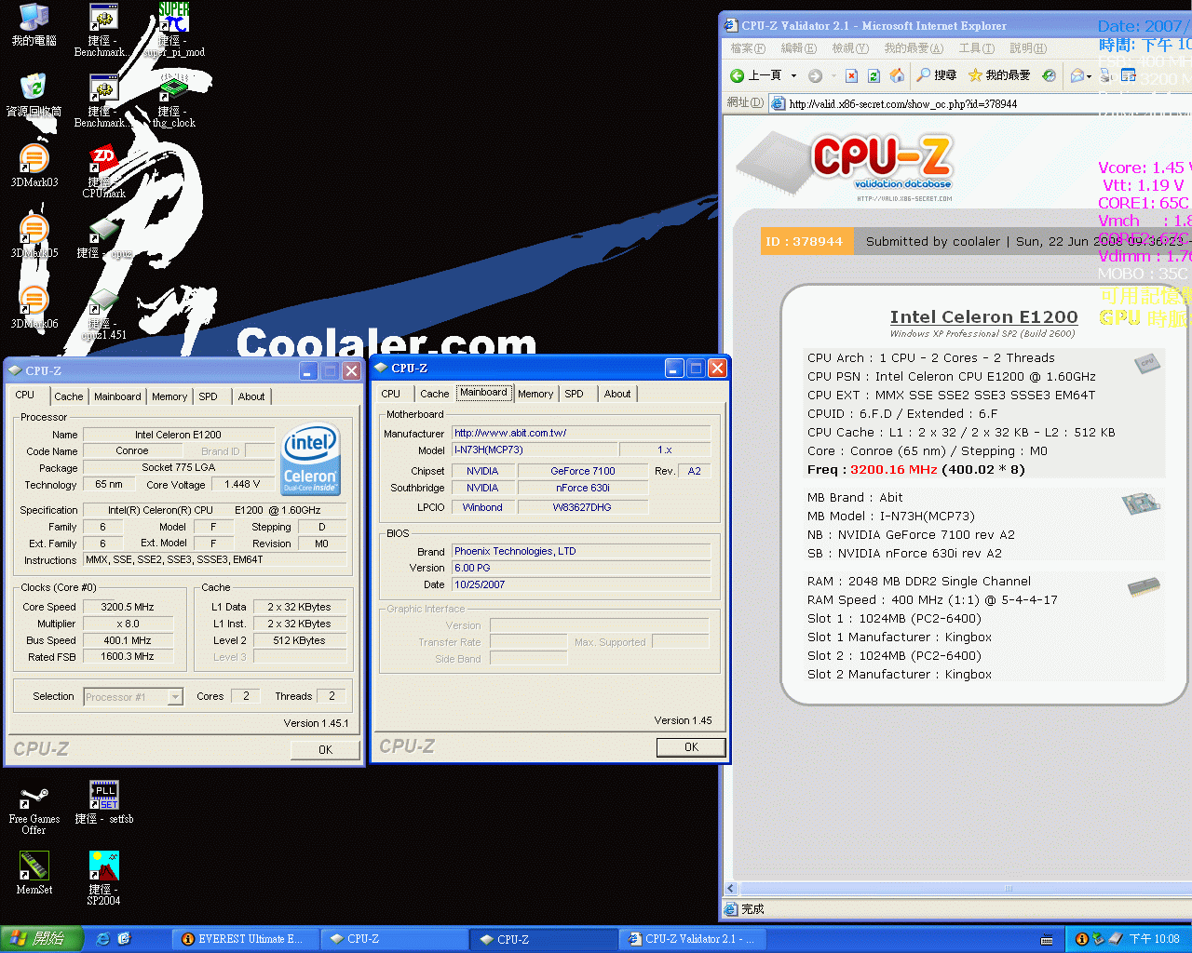
Task: Open the 我的電腦 desktop icon
Action: (34, 25)
